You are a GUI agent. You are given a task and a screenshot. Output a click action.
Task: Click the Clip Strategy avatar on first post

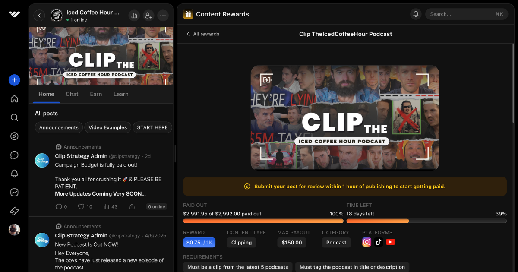click(x=42, y=160)
